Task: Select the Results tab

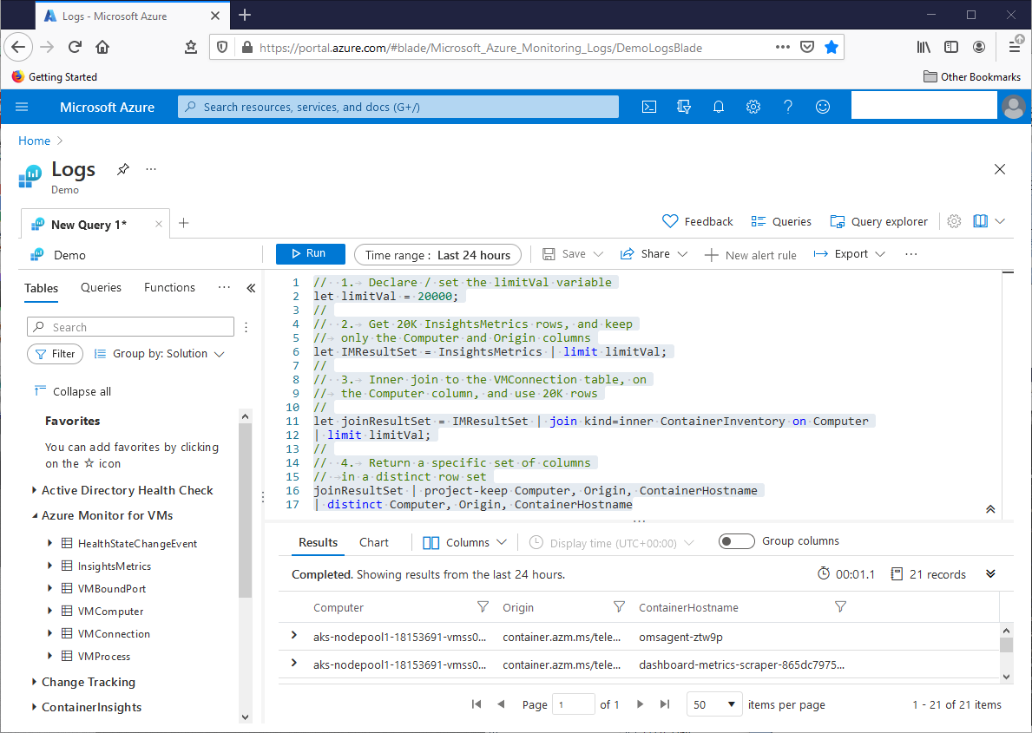Action: [318, 542]
